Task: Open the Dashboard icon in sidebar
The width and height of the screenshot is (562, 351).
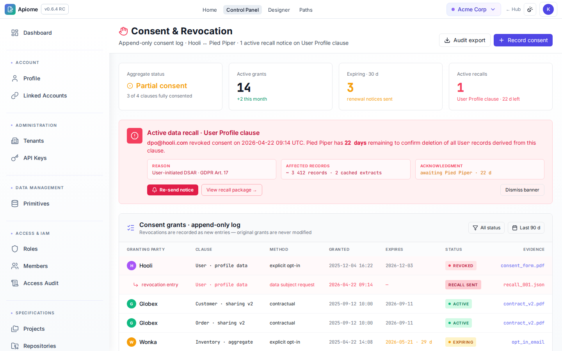Action: pos(15,33)
